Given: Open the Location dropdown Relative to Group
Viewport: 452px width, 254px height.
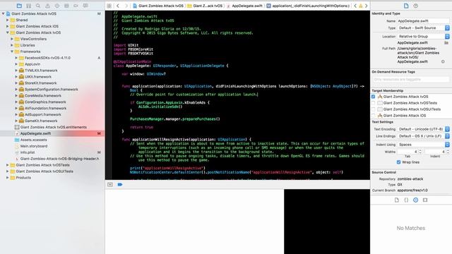Looking at the screenshot, I should click(x=424, y=36).
